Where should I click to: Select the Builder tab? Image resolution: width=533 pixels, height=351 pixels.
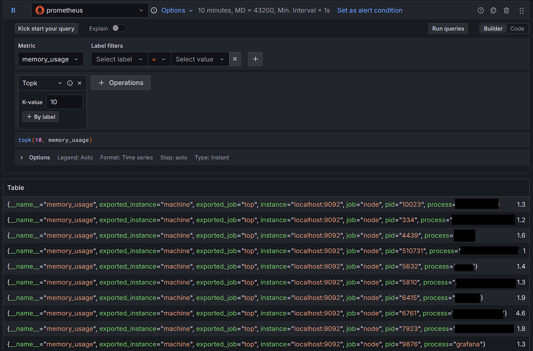493,29
